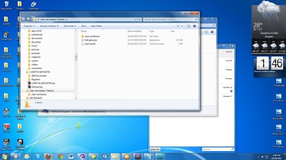Select podcasts in the folder tree
The width and height of the screenshot is (286, 160).
tap(36, 53)
